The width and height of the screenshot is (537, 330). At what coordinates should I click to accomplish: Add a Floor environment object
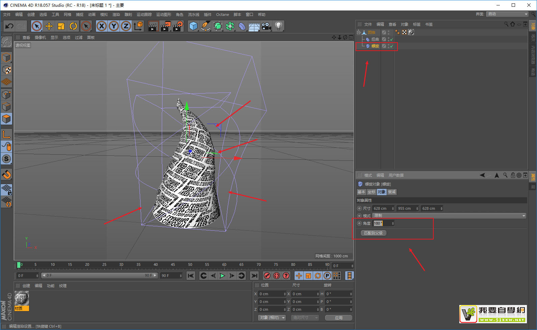pos(254,26)
